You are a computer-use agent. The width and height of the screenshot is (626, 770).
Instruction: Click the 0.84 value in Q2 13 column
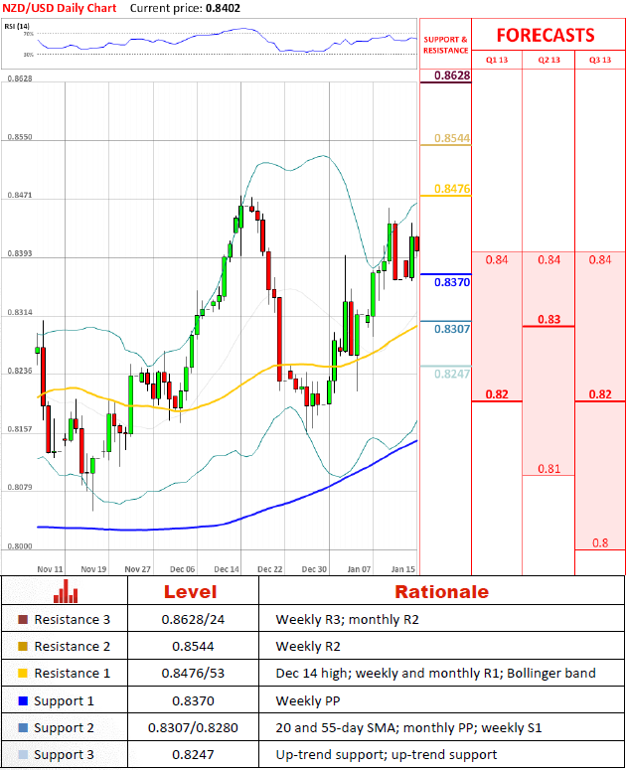(x=548, y=259)
